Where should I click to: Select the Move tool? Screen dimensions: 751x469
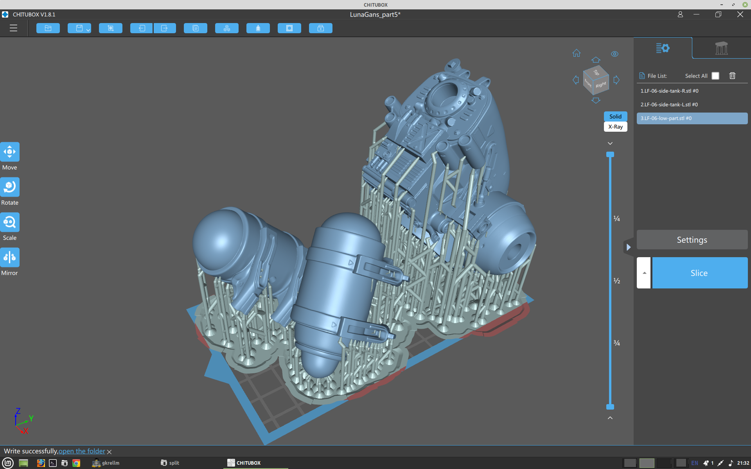pos(10,152)
